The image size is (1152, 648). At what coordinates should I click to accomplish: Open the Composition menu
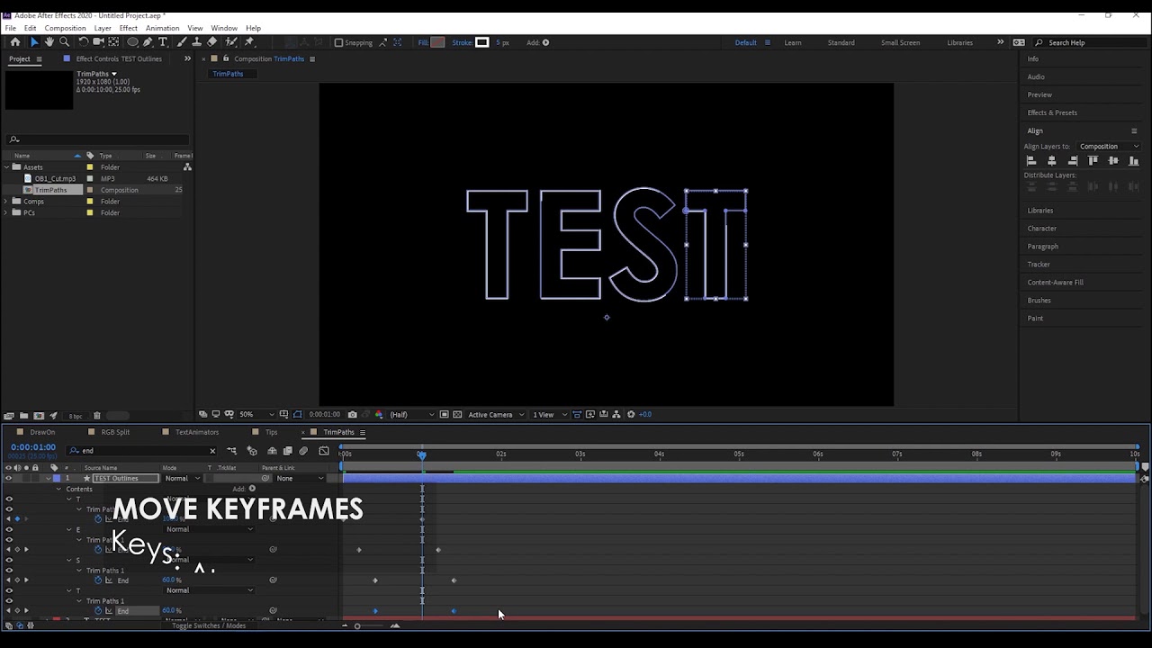(66, 28)
